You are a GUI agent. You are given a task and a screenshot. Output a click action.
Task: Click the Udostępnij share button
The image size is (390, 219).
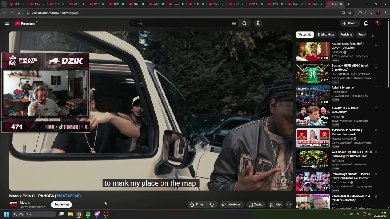[x=232, y=205]
